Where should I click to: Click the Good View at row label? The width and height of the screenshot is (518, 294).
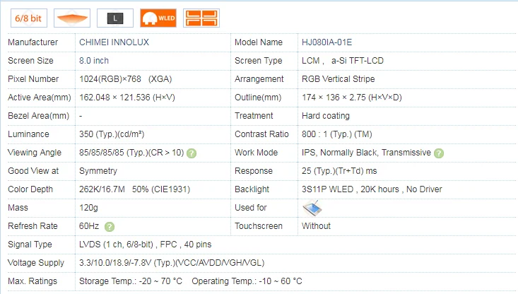pos(33,171)
